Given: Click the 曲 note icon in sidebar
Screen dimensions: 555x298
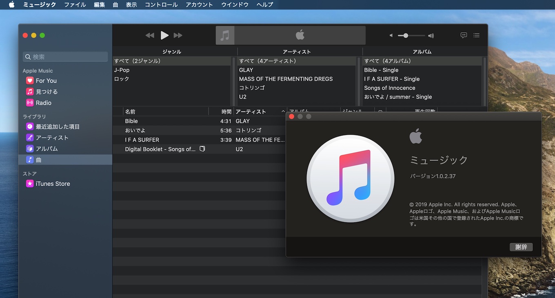Looking at the screenshot, I should 30,160.
